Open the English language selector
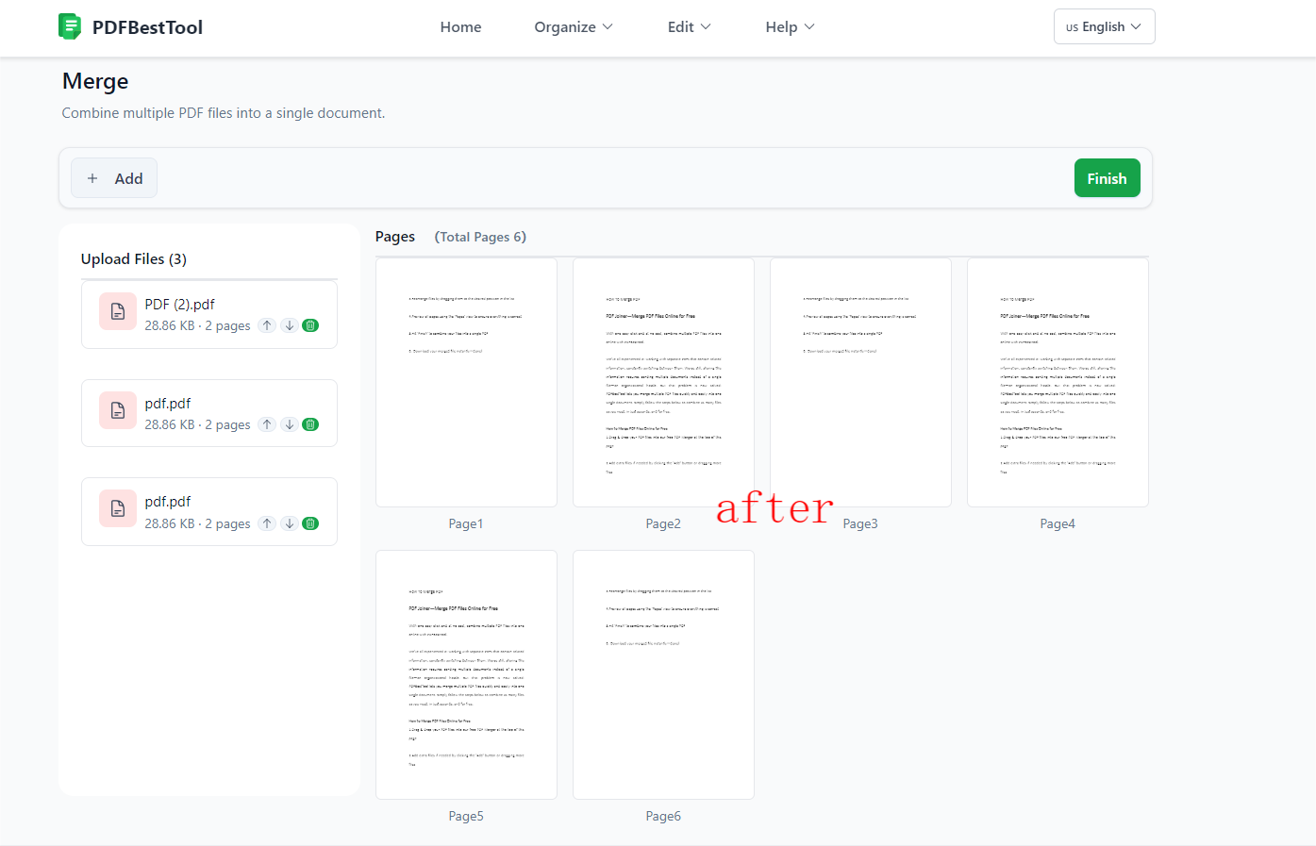This screenshot has height=846, width=1316. 1104,26
